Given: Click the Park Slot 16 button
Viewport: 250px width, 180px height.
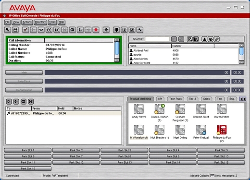Looking at the screenshot, I should click(x=28, y=168).
